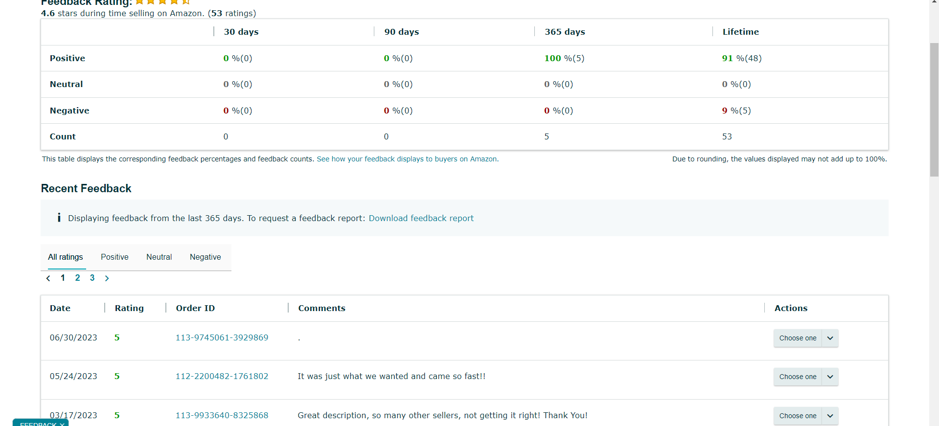Open 'See how your feedback displays to buyers' link
Viewport: 939px width, 426px height.
[408, 159]
